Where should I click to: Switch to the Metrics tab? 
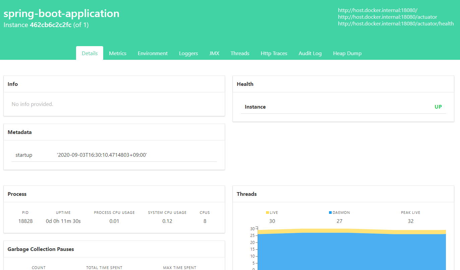tap(118, 53)
